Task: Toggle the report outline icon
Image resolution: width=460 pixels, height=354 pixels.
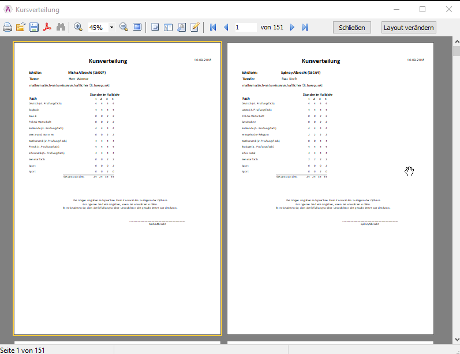Action: 155,27
